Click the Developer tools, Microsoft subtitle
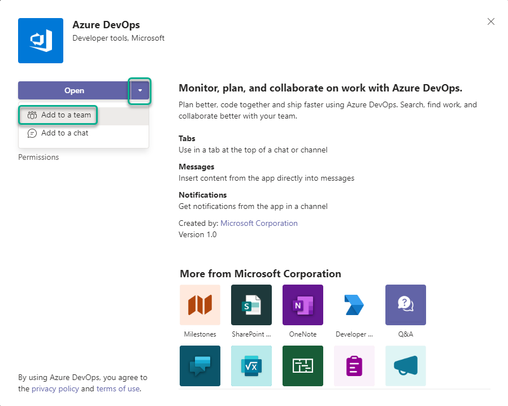The width and height of the screenshot is (508, 406). 118,38
